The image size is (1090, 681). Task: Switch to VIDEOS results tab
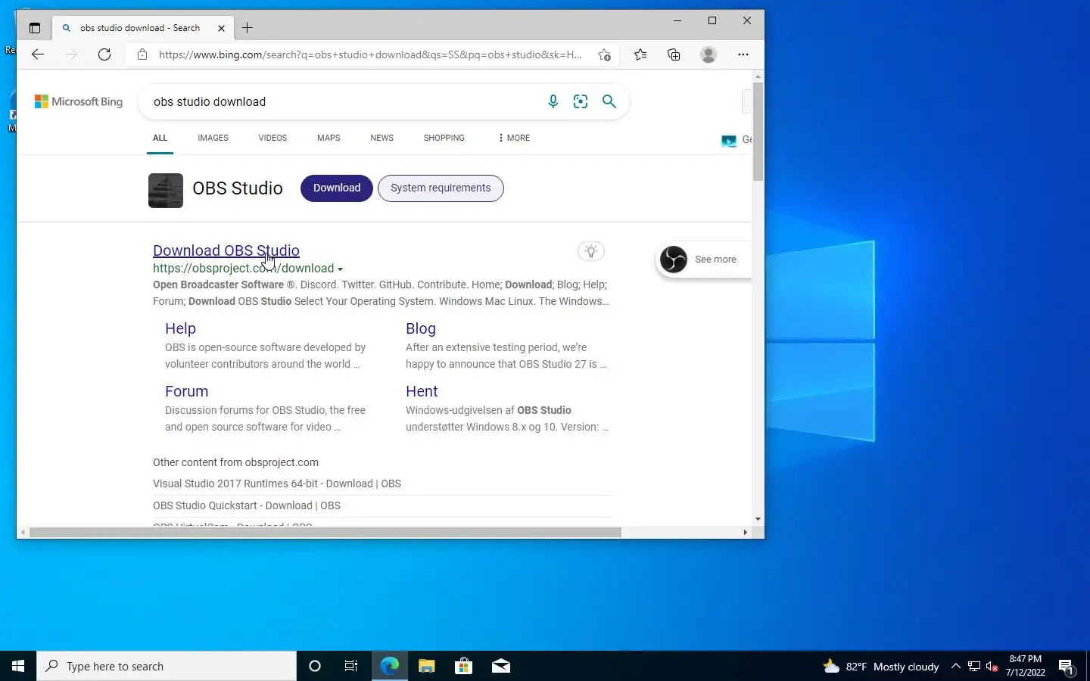click(x=272, y=138)
